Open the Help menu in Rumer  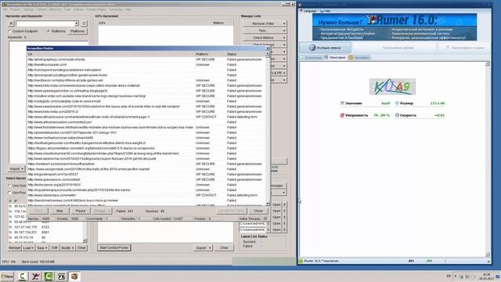click(x=326, y=11)
